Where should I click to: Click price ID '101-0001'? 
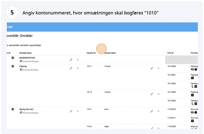pyautogui.click(x=172, y=75)
